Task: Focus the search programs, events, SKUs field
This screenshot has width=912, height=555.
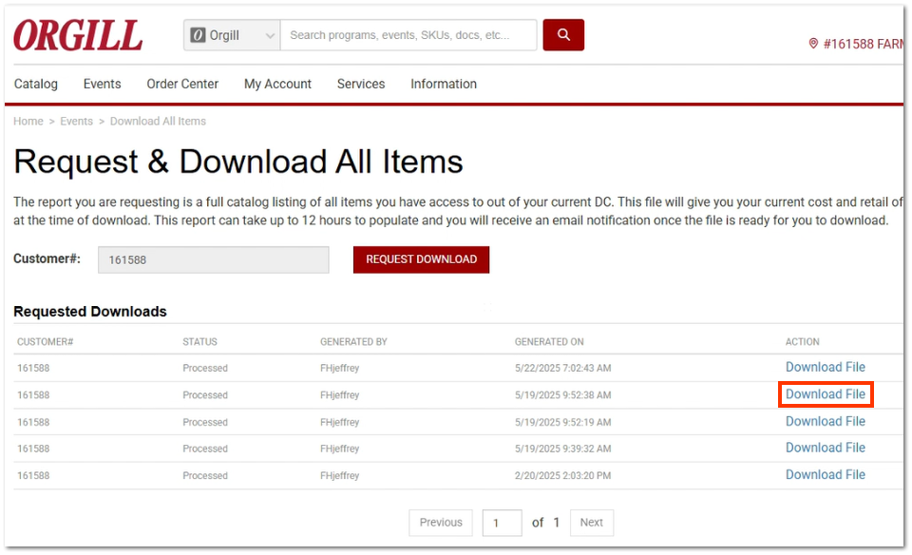Action: coord(408,35)
